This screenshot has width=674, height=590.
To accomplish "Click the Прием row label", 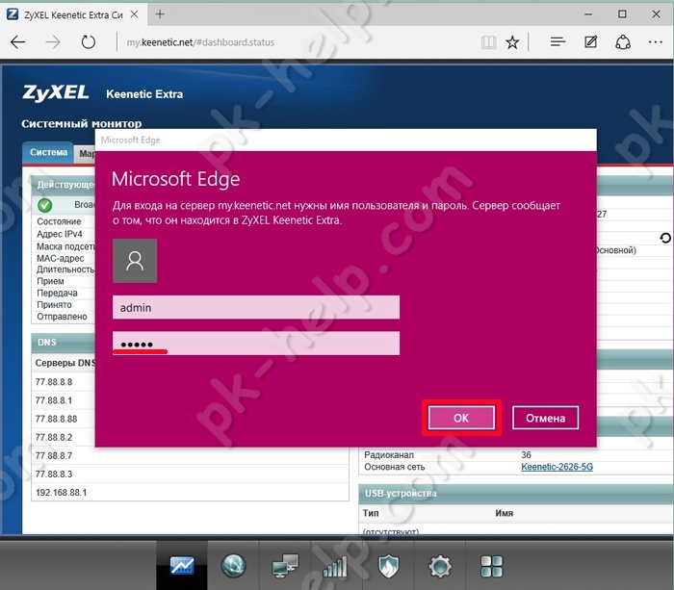I will point(50,281).
